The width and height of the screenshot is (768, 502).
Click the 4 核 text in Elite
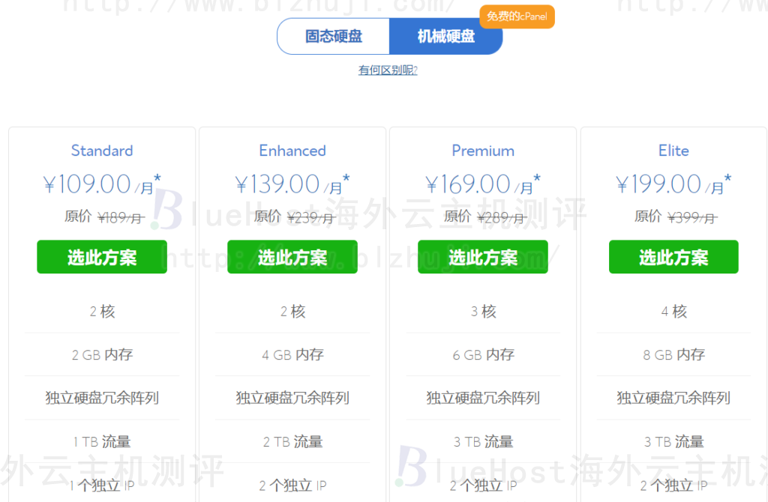point(673,312)
